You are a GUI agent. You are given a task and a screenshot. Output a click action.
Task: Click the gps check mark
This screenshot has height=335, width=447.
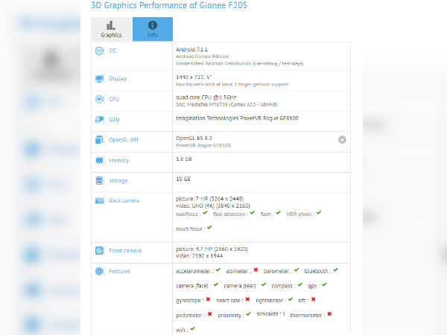click(x=324, y=284)
